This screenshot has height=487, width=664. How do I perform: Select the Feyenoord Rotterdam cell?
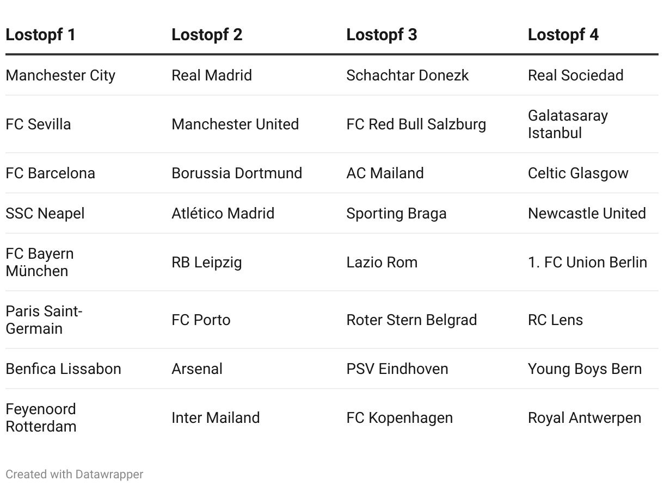[x=41, y=418]
